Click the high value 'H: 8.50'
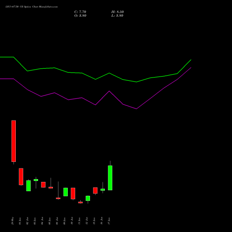Image resolution: width=232 pixels, height=232 pixels. click(x=117, y=12)
